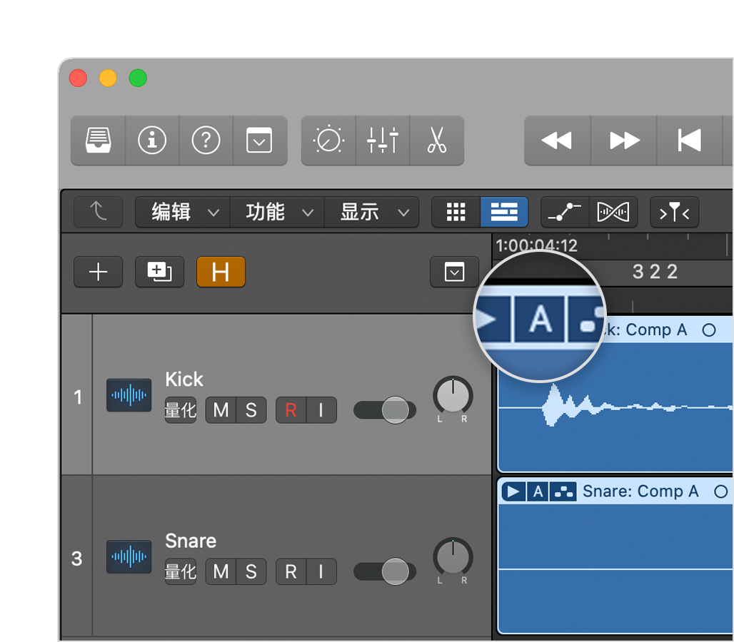Add a track with the plus button
This screenshot has width=734, height=642.
pyautogui.click(x=98, y=272)
